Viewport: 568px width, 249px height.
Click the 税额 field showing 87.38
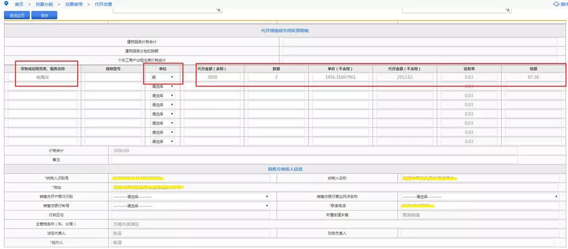533,77
